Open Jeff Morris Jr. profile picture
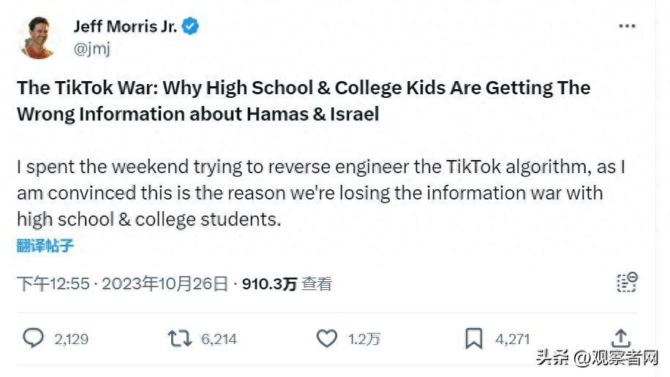The width and height of the screenshot is (670, 377). click(x=37, y=38)
